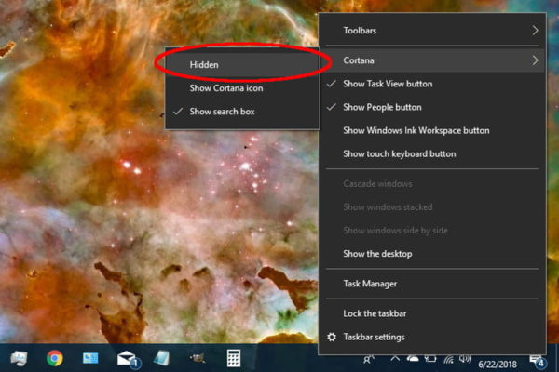Enable Show Windows Ink Workspace button
Image resolution: width=559 pixels, height=372 pixels.
[432, 130]
